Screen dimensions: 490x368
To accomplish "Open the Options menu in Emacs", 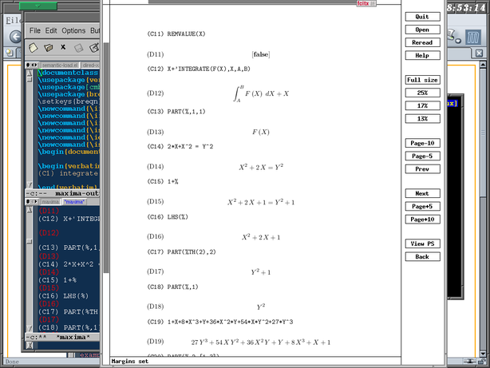I will pyautogui.click(x=73, y=30).
